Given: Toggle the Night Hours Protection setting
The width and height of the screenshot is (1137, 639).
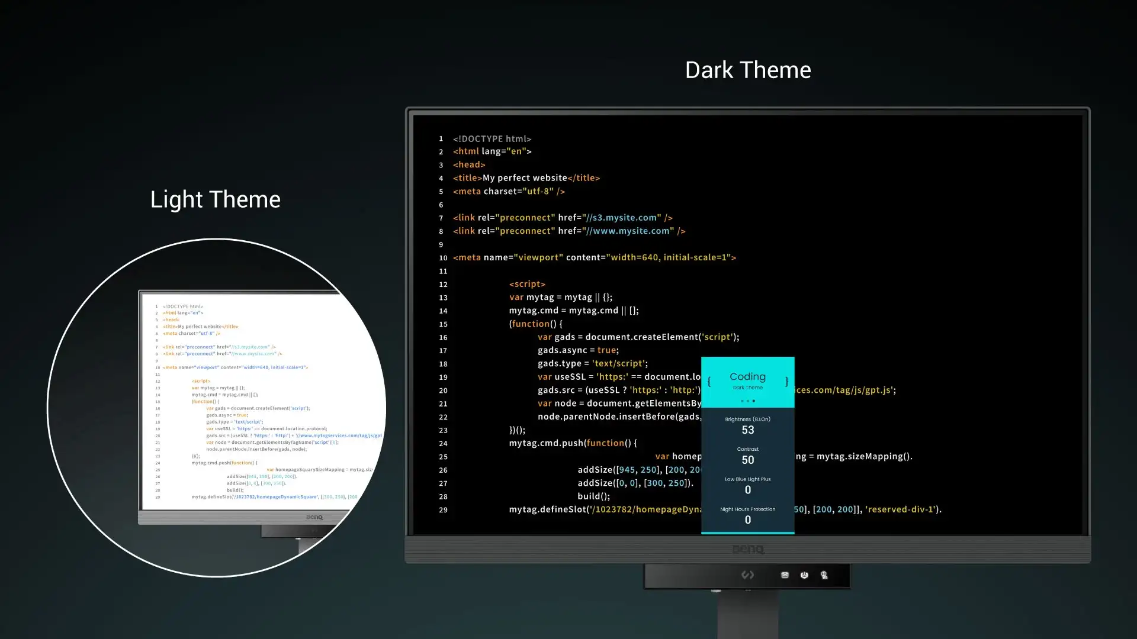Looking at the screenshot, I should (747, 514).
